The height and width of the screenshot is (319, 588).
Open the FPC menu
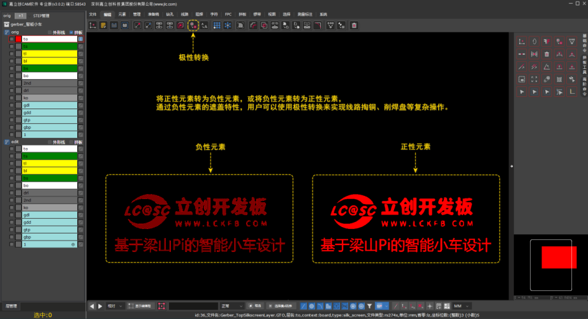[x=228, y=14]
